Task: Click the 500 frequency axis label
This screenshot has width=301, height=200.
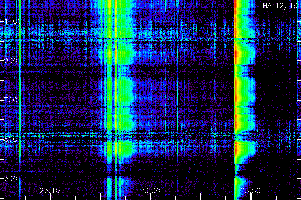Action: (11, 139)
